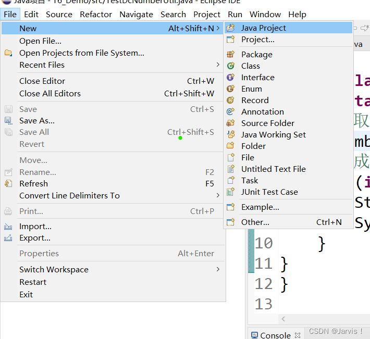Click the Untitled Text File icon
Image resolution: width=370 pixels, height=339 pixels.
click(x=230, y=169)
